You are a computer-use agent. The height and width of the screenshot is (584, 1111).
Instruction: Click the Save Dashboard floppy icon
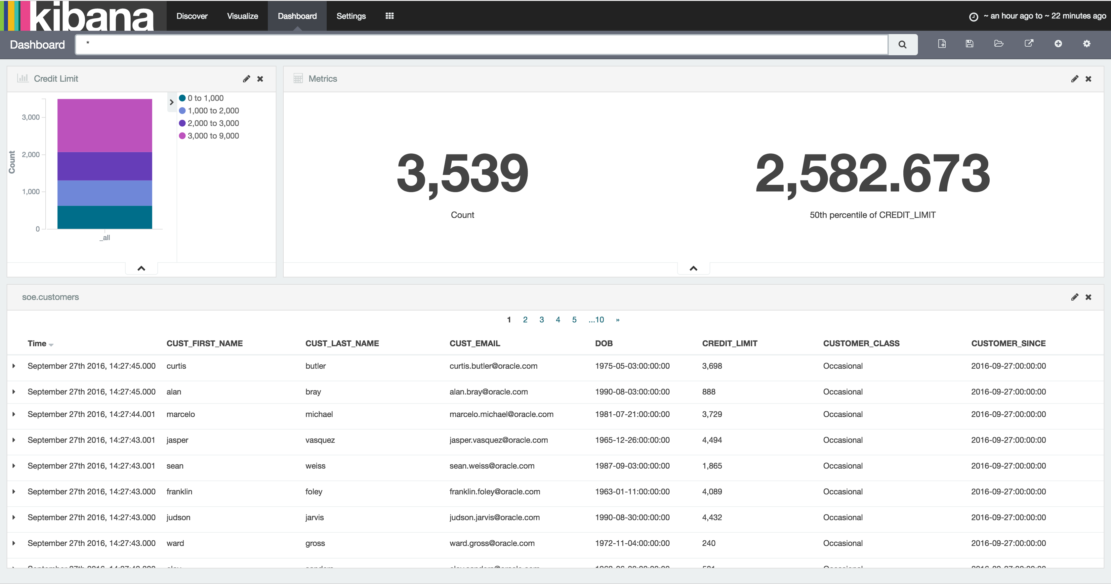pos(969,44)
